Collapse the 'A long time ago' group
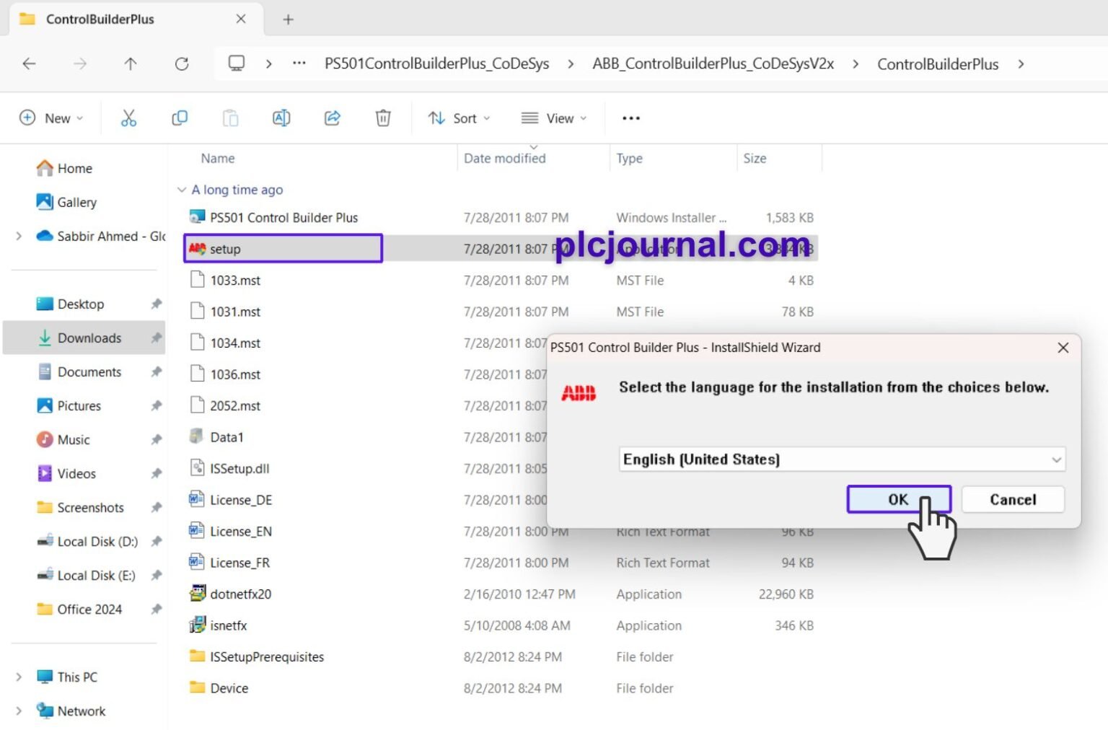This screenshot has width=1108, height=730. [182, 190]
